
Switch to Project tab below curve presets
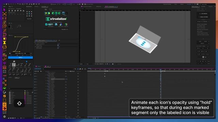[x=17, y=78]
